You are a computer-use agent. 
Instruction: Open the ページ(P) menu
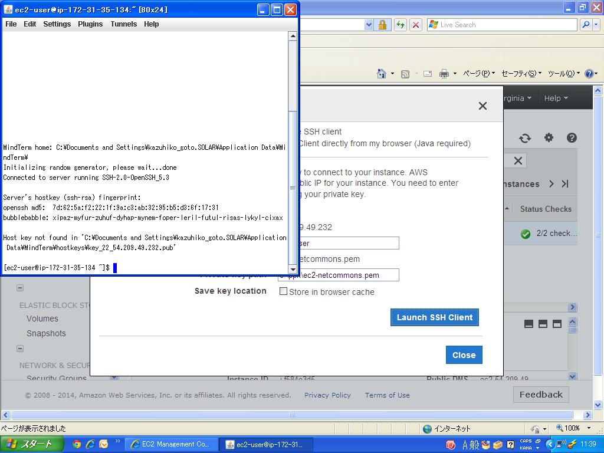tap(478, 73)
